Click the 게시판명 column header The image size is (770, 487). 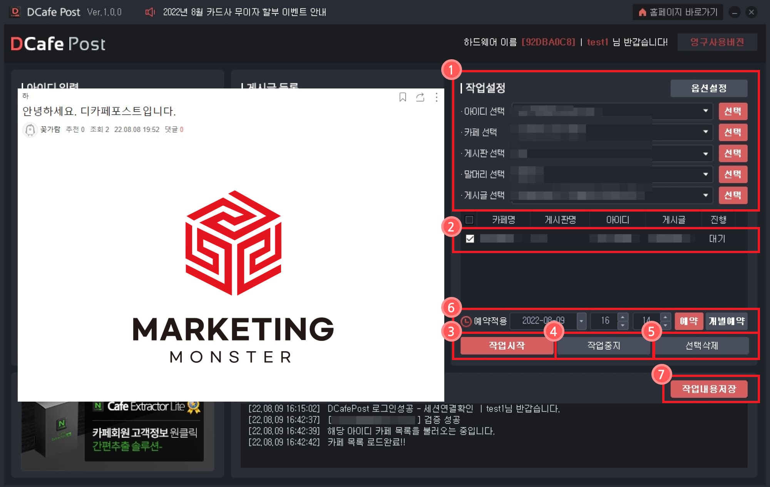click(560, 220)
